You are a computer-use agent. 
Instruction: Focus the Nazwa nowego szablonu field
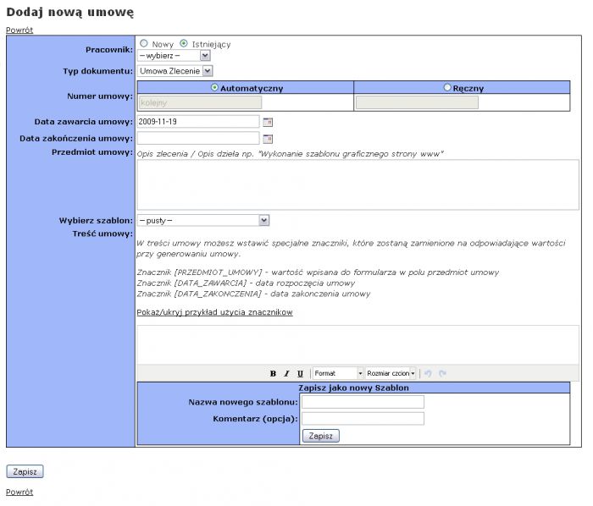pyautogui.click(x=363, y=402)
